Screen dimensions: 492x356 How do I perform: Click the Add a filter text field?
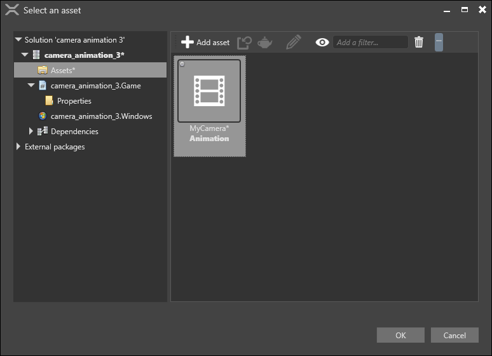tap(371, 43)
